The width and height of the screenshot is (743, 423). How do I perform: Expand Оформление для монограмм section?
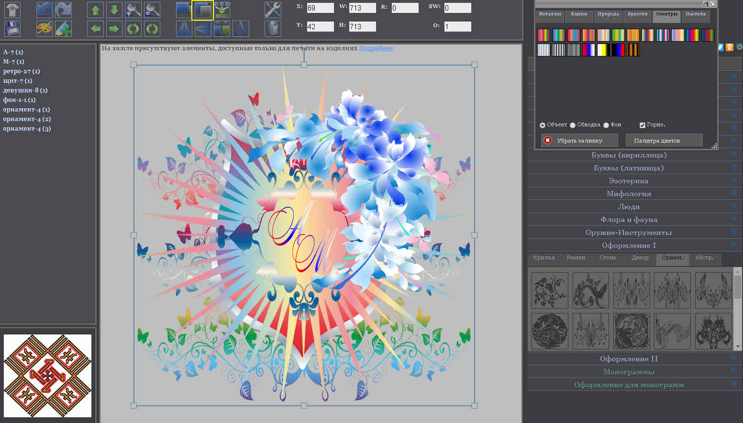(635, 385)
